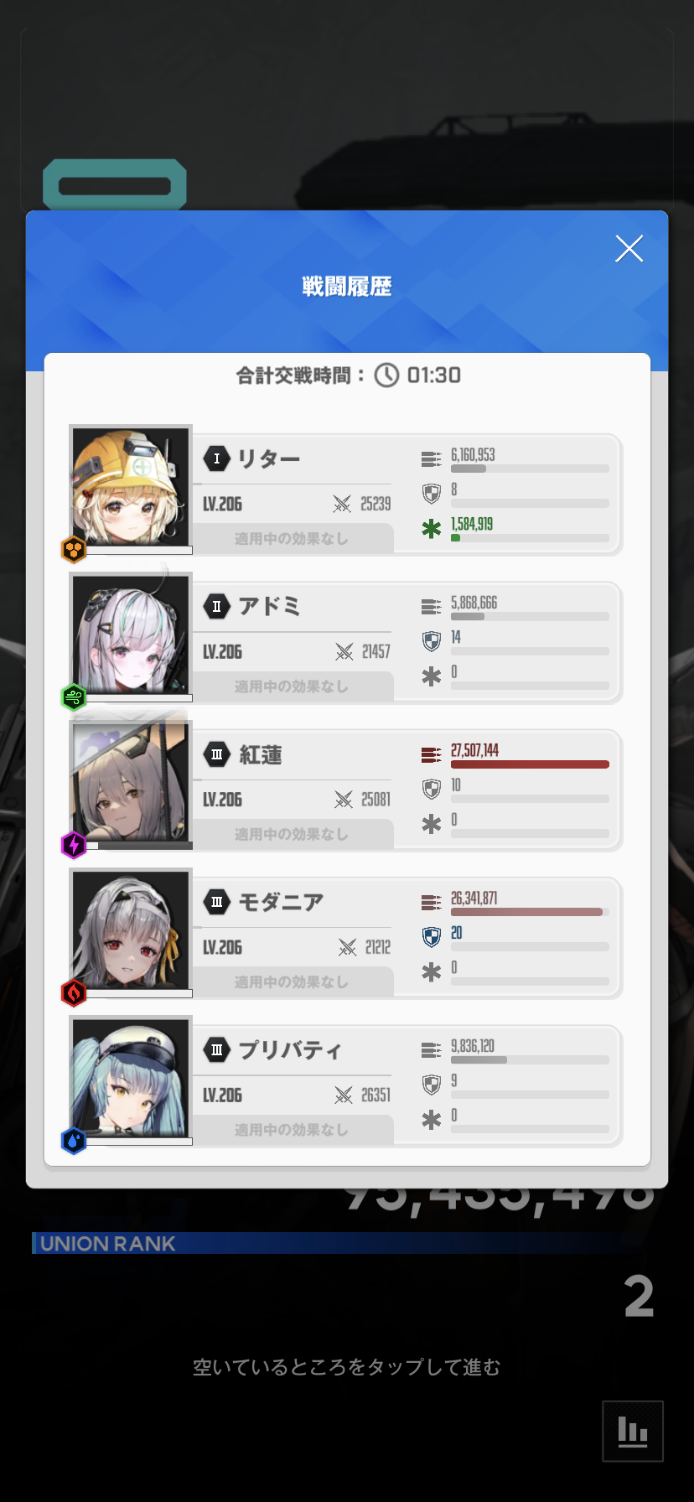The image size is (694, 1502).
Task: Click the Electric element badge on 紅蓮
Action: point(75,845)
